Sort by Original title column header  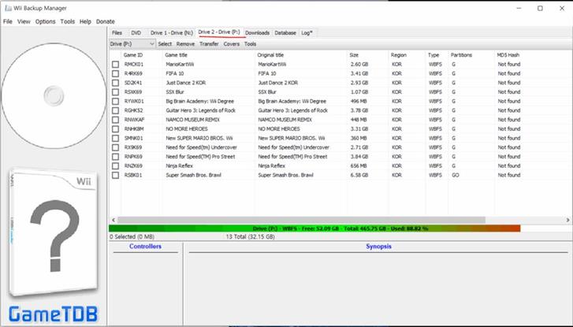point(301,55)
